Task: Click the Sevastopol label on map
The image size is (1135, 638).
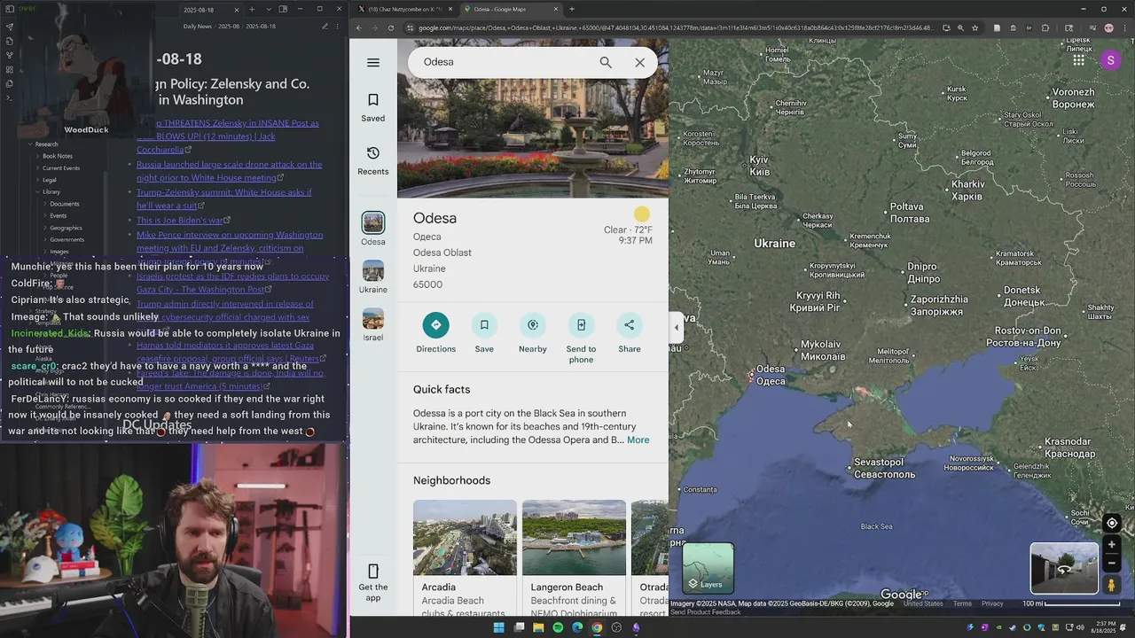Action: point(884,468)
